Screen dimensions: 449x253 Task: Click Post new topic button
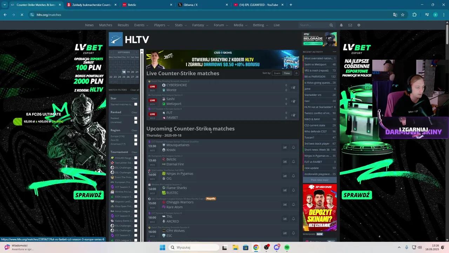point(320,180)
